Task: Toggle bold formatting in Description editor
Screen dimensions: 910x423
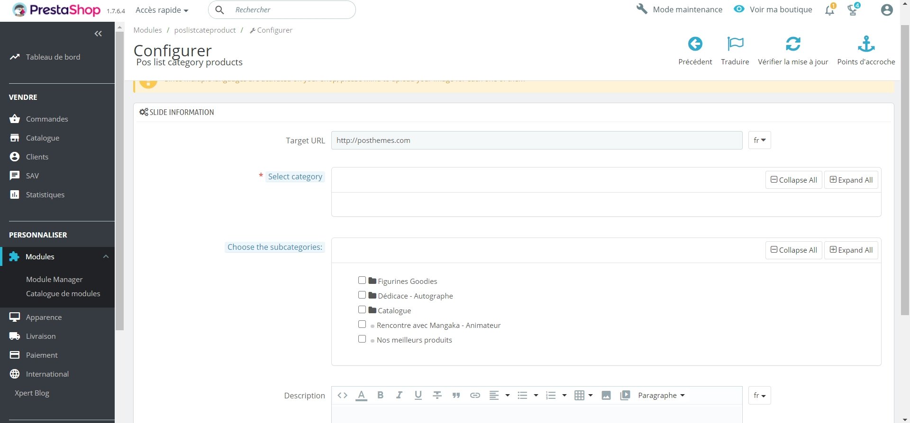Action: tap(380, 395)
